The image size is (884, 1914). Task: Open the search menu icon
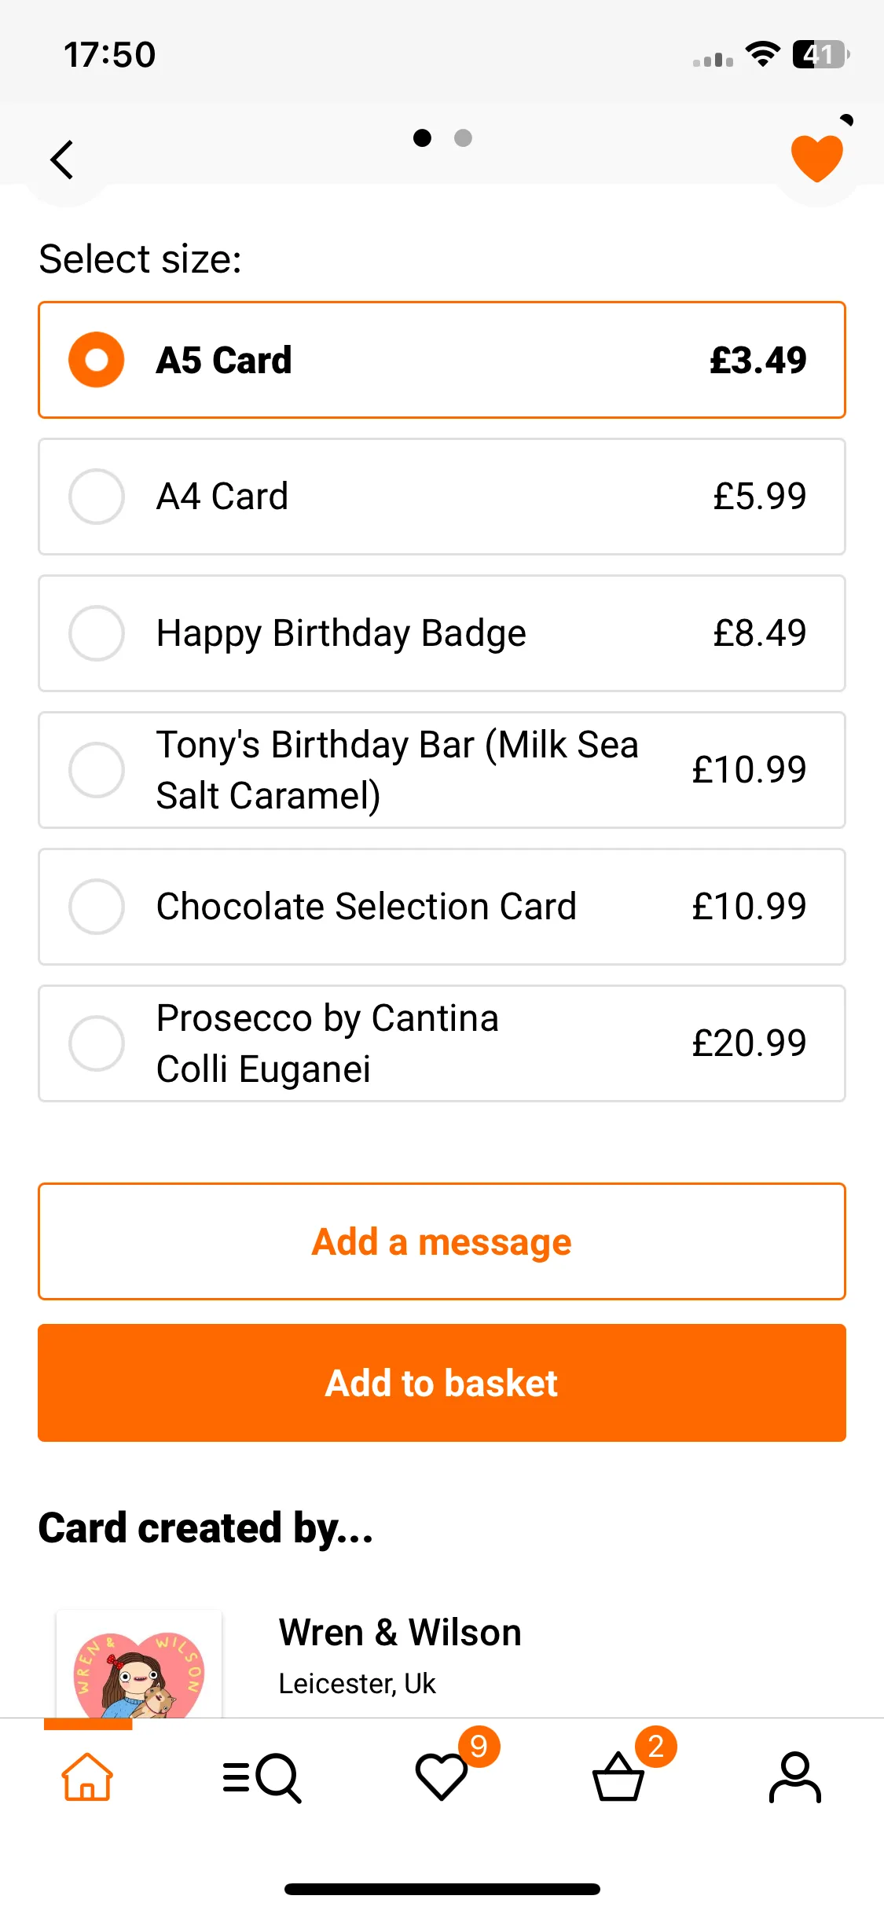tap(262, 1777)
